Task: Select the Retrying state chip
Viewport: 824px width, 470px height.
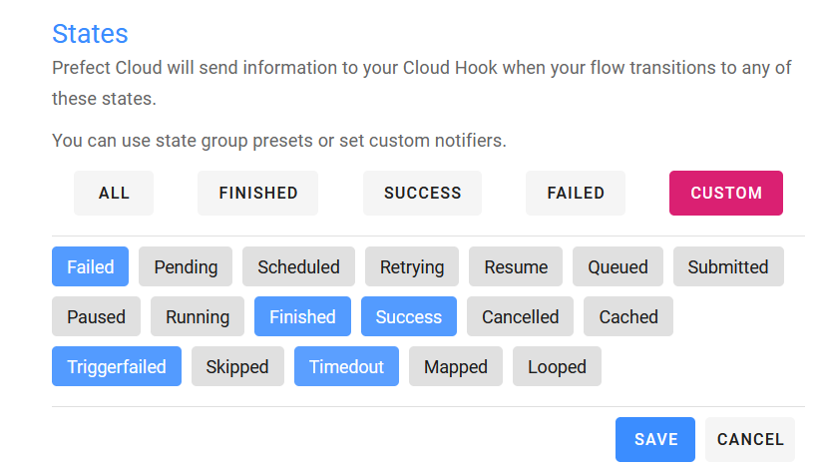Action: pyautogui.click(x=412, y=266)
